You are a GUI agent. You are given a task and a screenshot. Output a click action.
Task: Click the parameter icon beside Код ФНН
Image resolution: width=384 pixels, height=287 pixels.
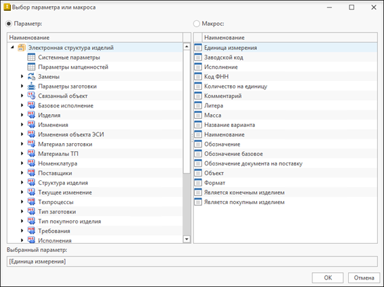[198, 76]
